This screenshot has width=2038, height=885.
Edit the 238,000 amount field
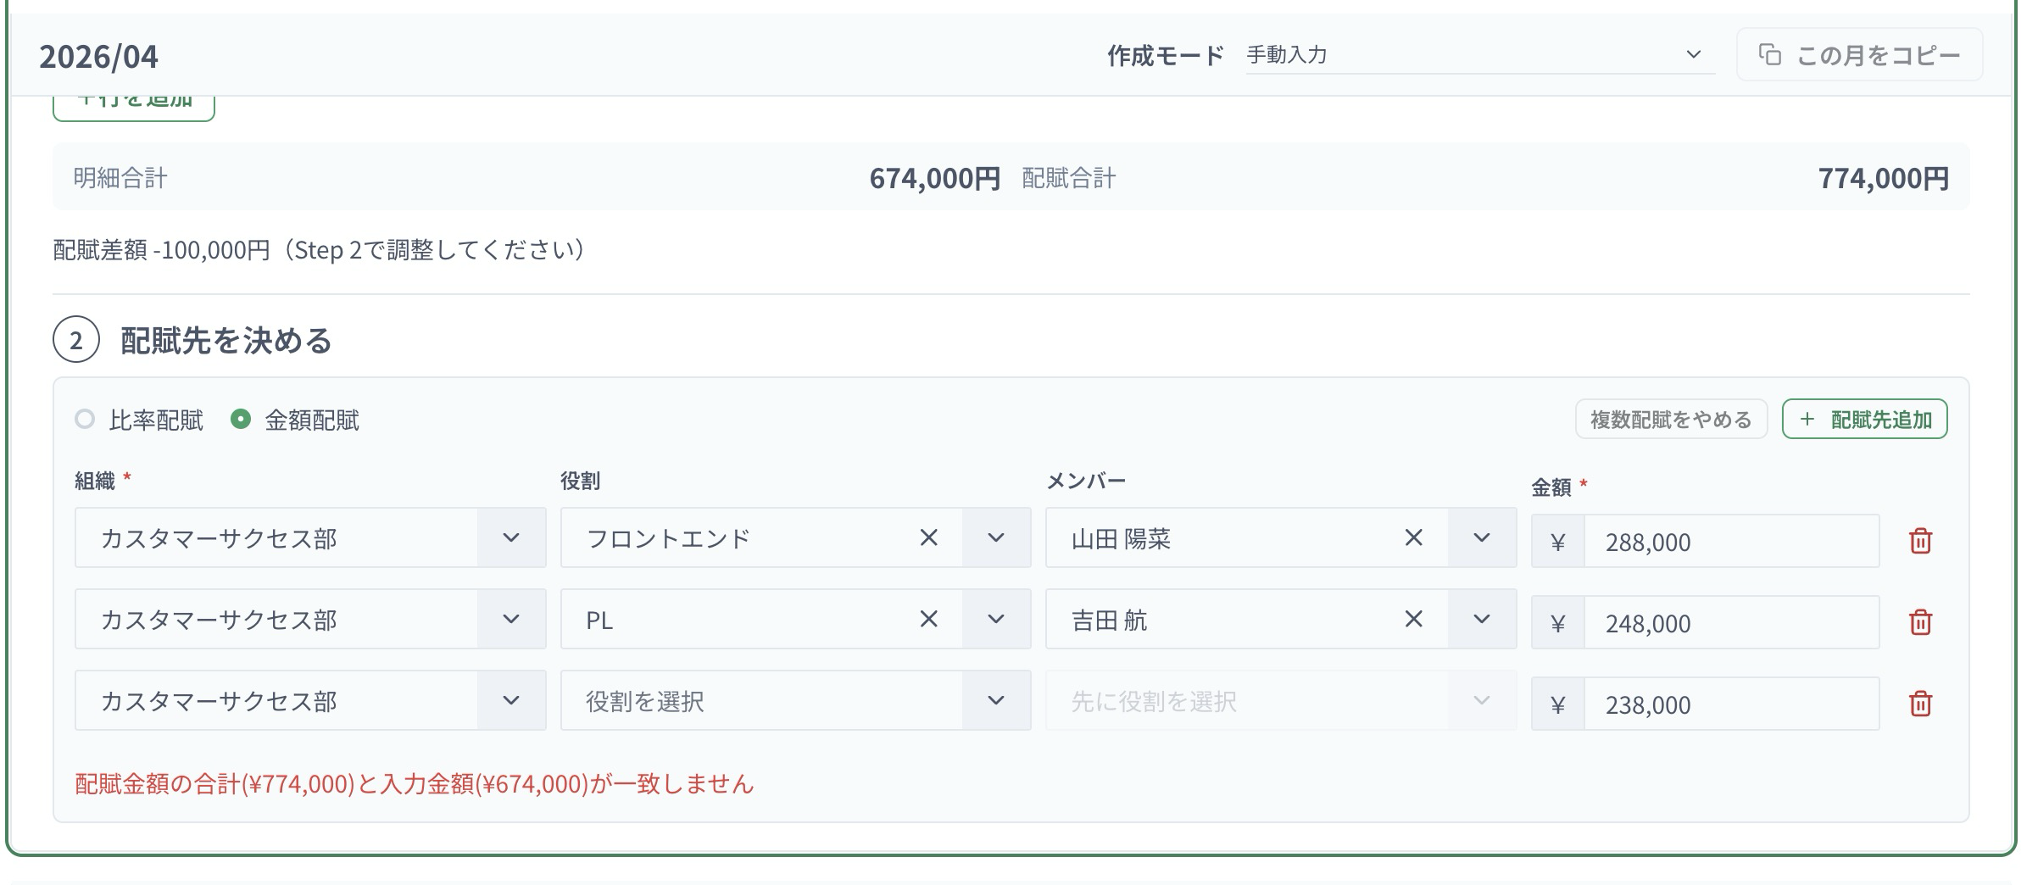[1731, 704]
